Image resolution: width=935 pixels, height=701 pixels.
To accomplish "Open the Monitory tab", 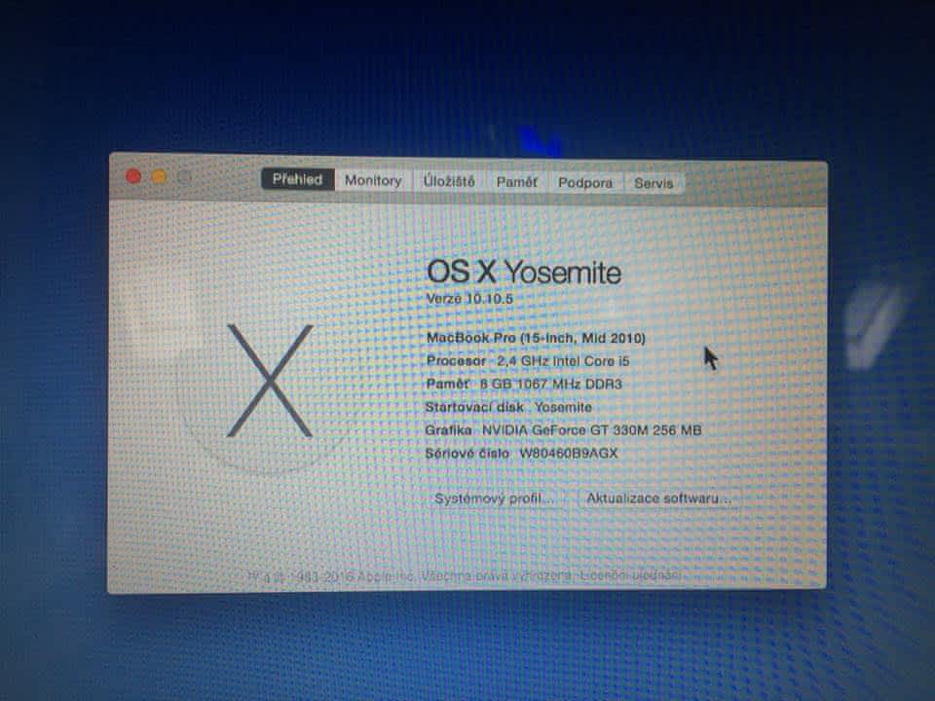I will [x=373, y=181].
